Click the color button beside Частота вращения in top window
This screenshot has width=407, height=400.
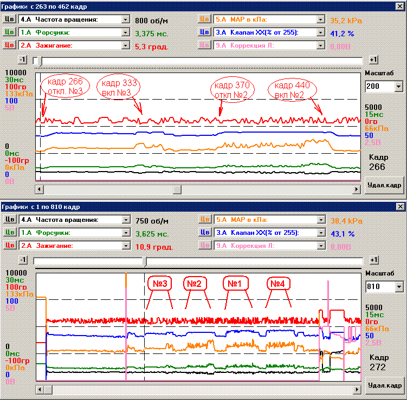(x=9, y=19)
